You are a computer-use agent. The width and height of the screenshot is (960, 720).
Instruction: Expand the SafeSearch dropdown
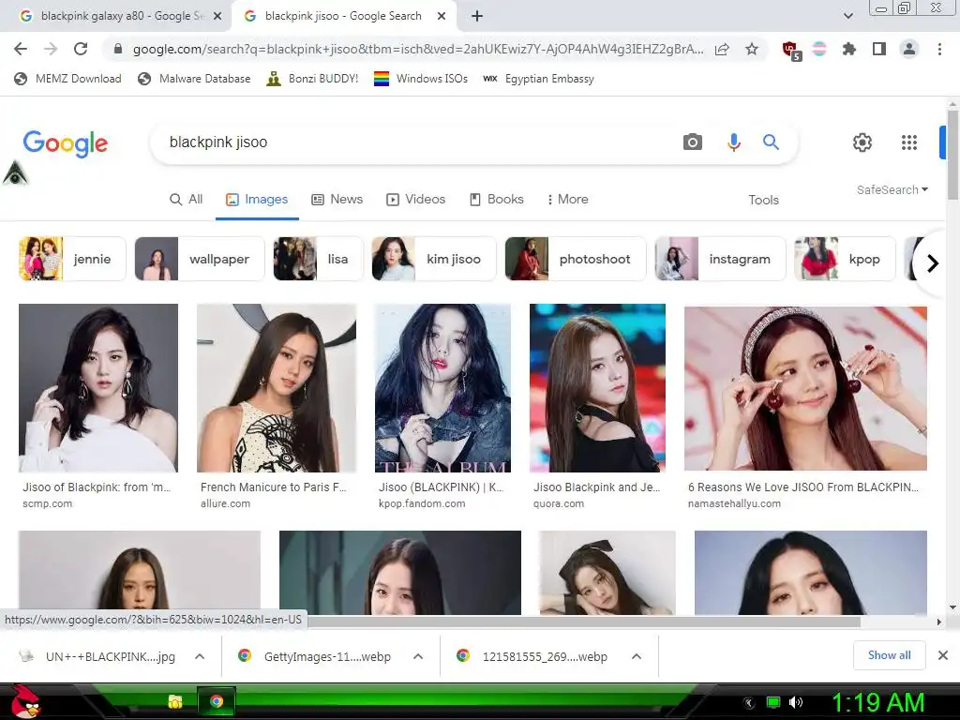click(892, 189)
